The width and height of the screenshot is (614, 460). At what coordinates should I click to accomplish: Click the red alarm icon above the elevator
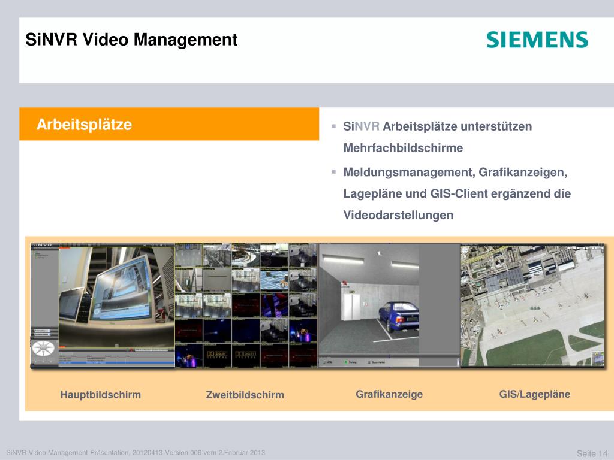[345, 283]
